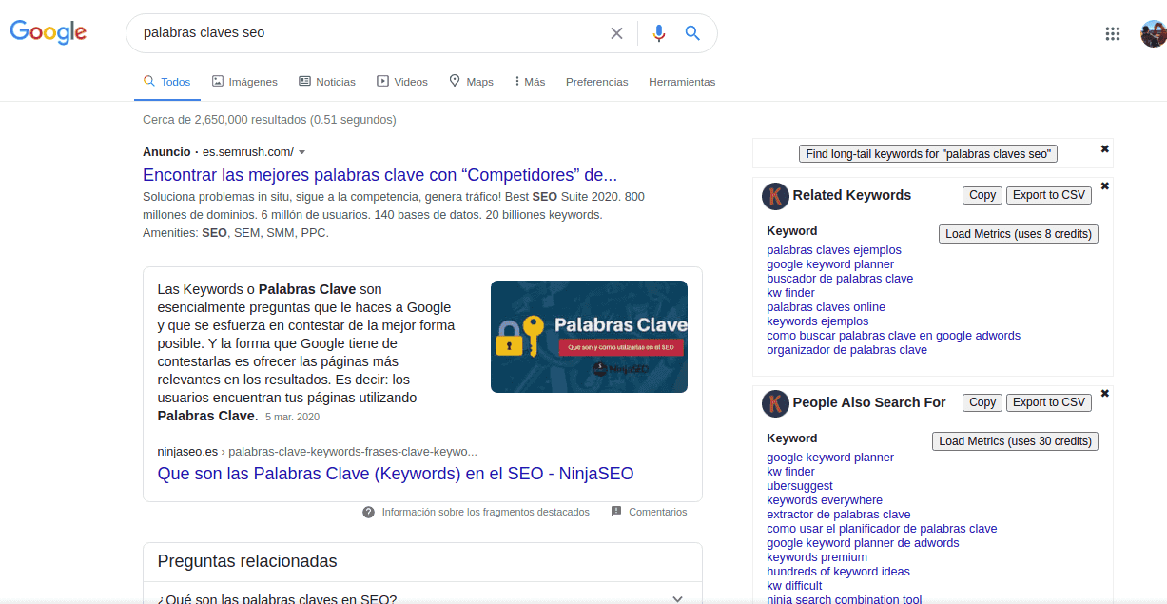Switch to the Maps tab

[x=471, y=82]
